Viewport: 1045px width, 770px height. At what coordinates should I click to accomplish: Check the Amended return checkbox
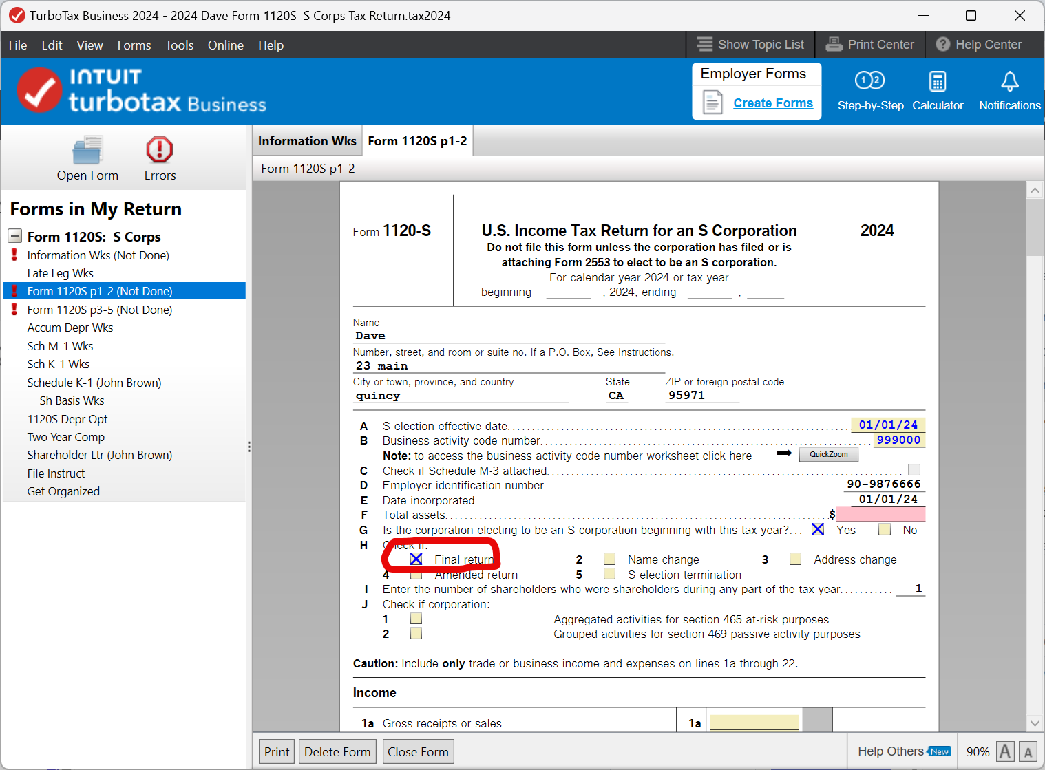click(416, 574)
